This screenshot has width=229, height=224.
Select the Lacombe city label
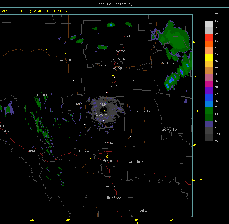click(x=120, y=51)
